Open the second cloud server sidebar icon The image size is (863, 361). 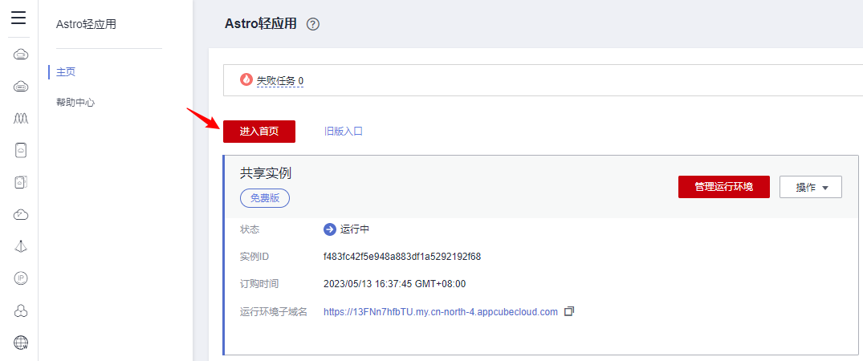point(20,86)
